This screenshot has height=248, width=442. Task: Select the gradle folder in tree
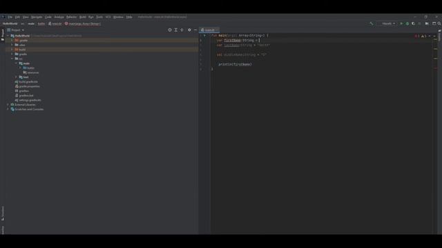coord(21,54)
